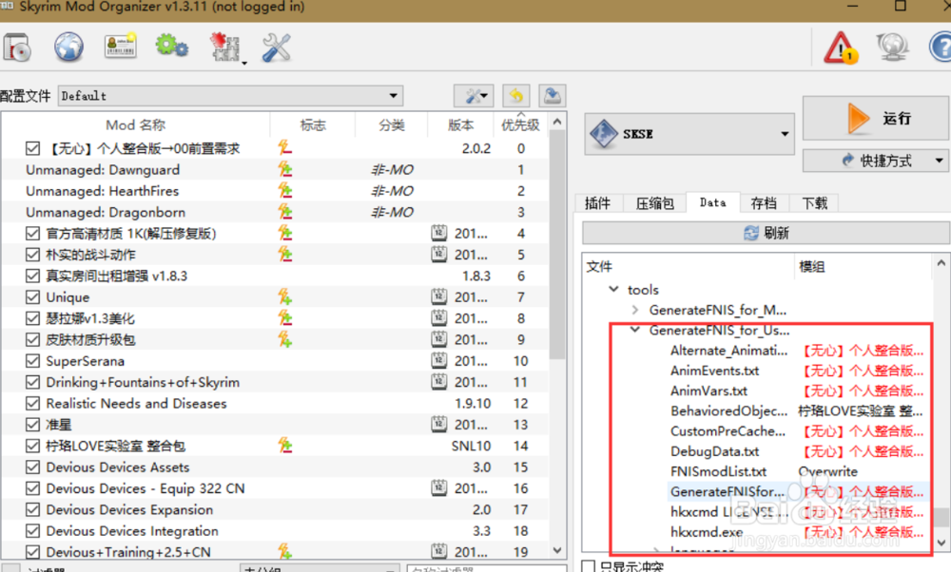The width and height of the screenshot is (951, 572).
Task: Click the 分类 category column header
Action: coord(391,124)
